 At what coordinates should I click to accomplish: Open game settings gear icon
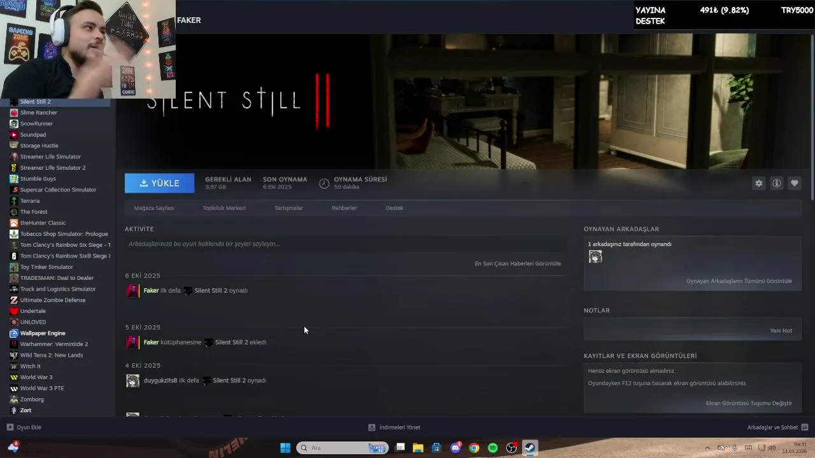759,183
